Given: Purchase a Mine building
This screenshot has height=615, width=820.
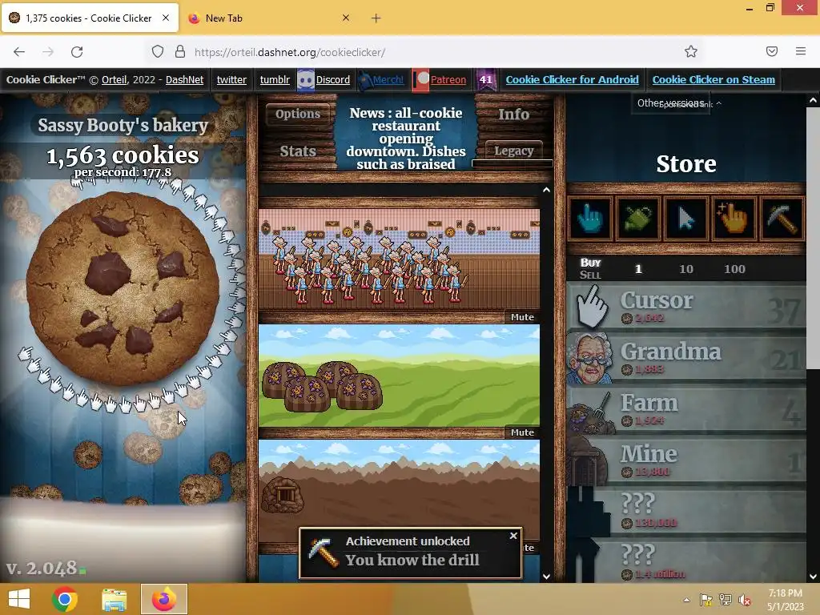Looking at the screenshot, I should 686,460.
